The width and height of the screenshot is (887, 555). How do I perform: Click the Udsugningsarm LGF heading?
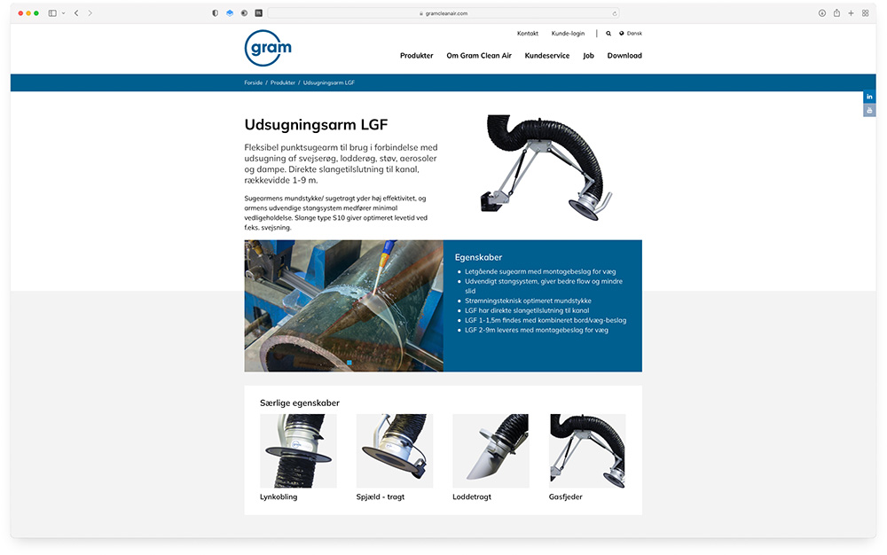pos(317,125)
